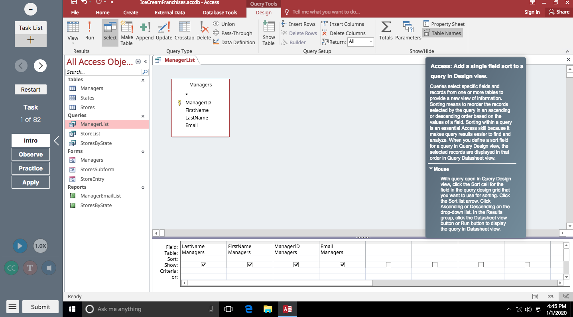Screen dimensions: 573x317
Task: Click Pass-Through query option
Action: [x=232, y=33]
